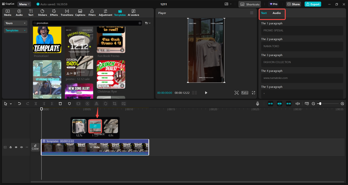Open the layout selector dropdown
Viewport: 348px width, 185px height.
228,4
